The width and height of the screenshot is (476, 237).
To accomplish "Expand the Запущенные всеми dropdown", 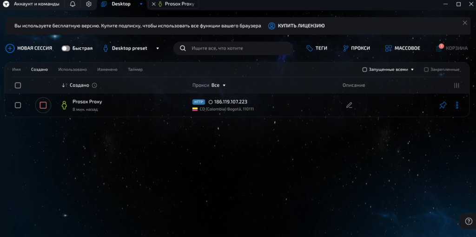I will [x=412, y=70].
